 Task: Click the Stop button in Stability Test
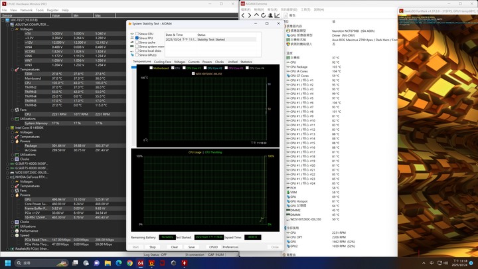(x=153, y=247)
